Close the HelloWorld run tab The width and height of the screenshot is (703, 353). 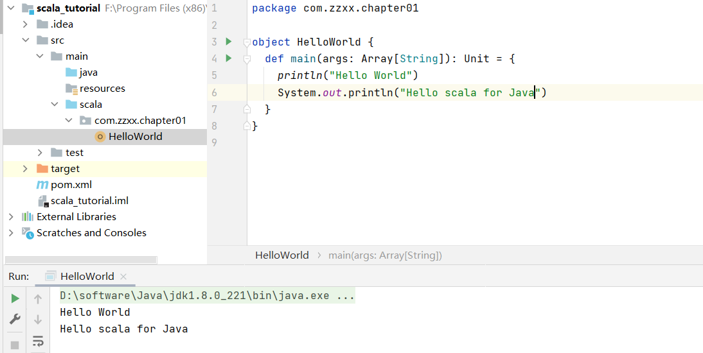(x=123, y=277)
